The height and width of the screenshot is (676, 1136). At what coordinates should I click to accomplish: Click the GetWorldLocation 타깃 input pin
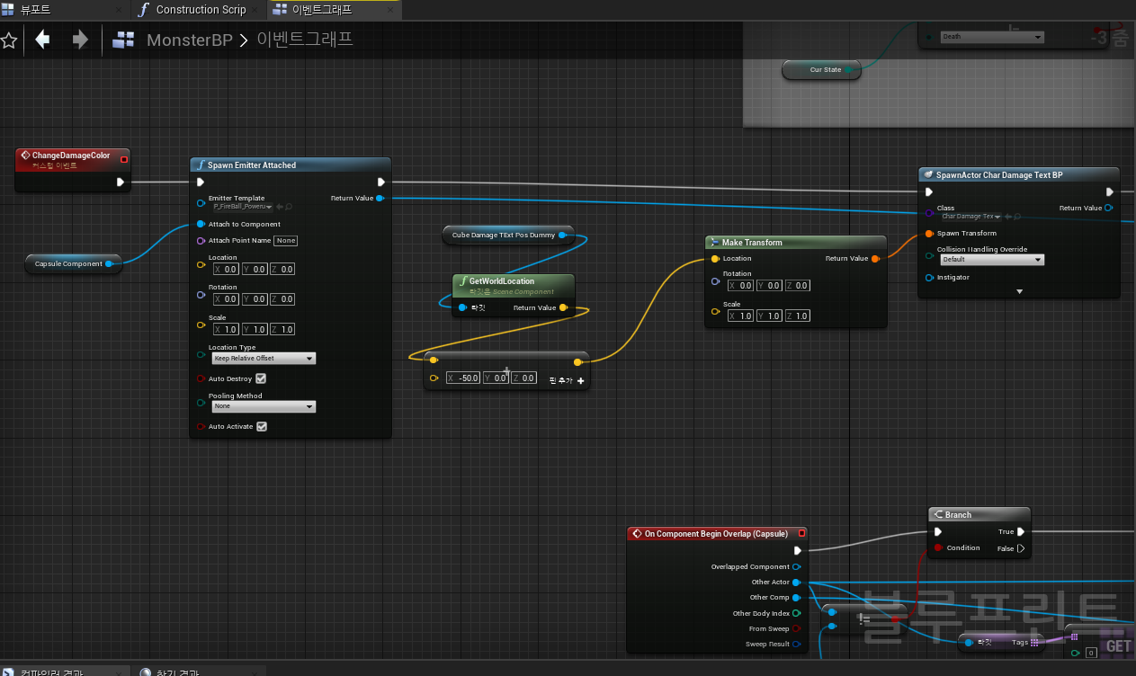(x=462, y=307)
